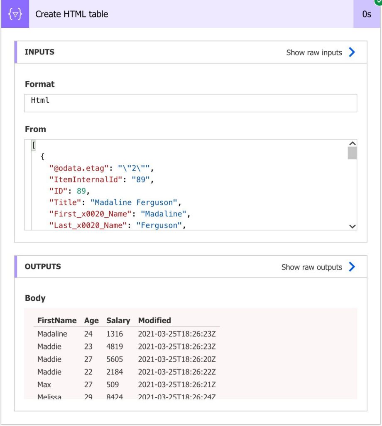The height and width of the screenshot is (426, 382).
Task: Click the Format label
Action: coord(39,84)
